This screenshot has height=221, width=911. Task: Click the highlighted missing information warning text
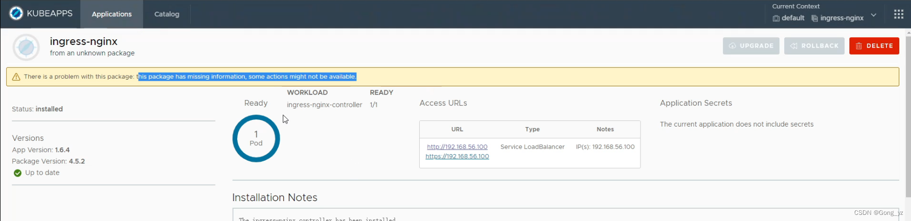(x=247, y=77)
